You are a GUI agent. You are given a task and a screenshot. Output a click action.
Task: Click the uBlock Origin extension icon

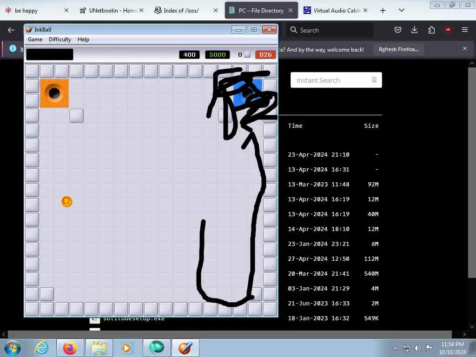click(448, 30)
